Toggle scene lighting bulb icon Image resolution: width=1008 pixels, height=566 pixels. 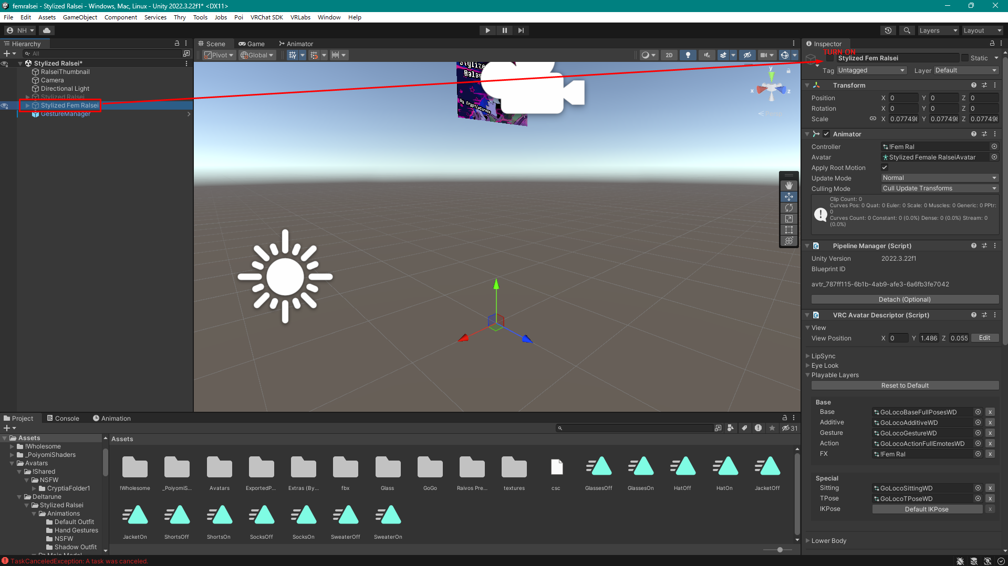(688, 55)
